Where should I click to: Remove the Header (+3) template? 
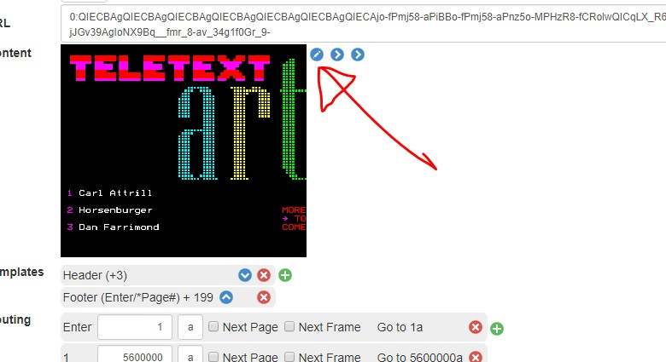click(x=264, y=275)
